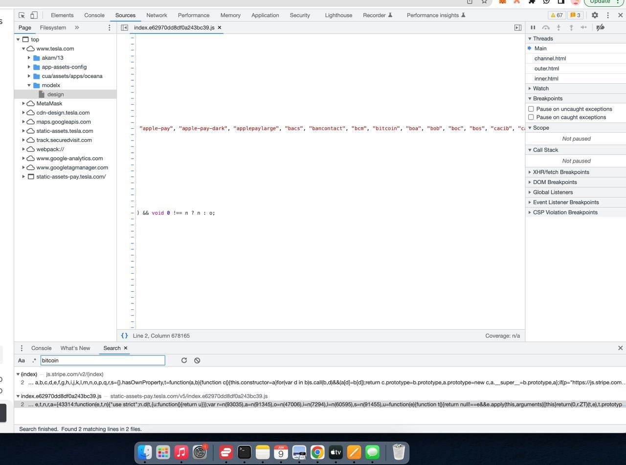The height and width of the screenshot is (465, 626).
Task: Open Google Chrome from the dock
Action: point(317,452)
